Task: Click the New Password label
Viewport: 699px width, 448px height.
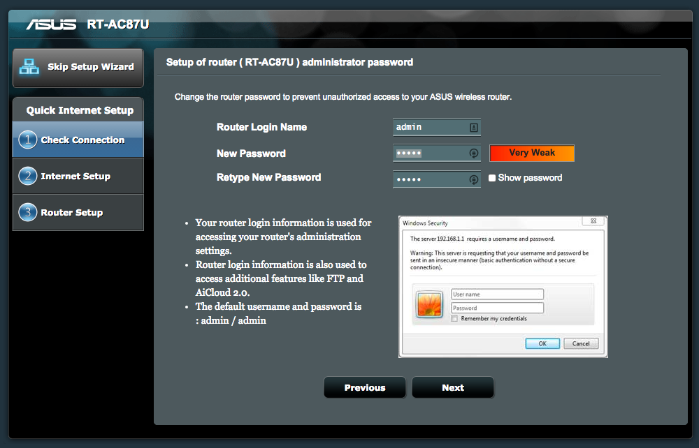Action: (x=251, y=154)
